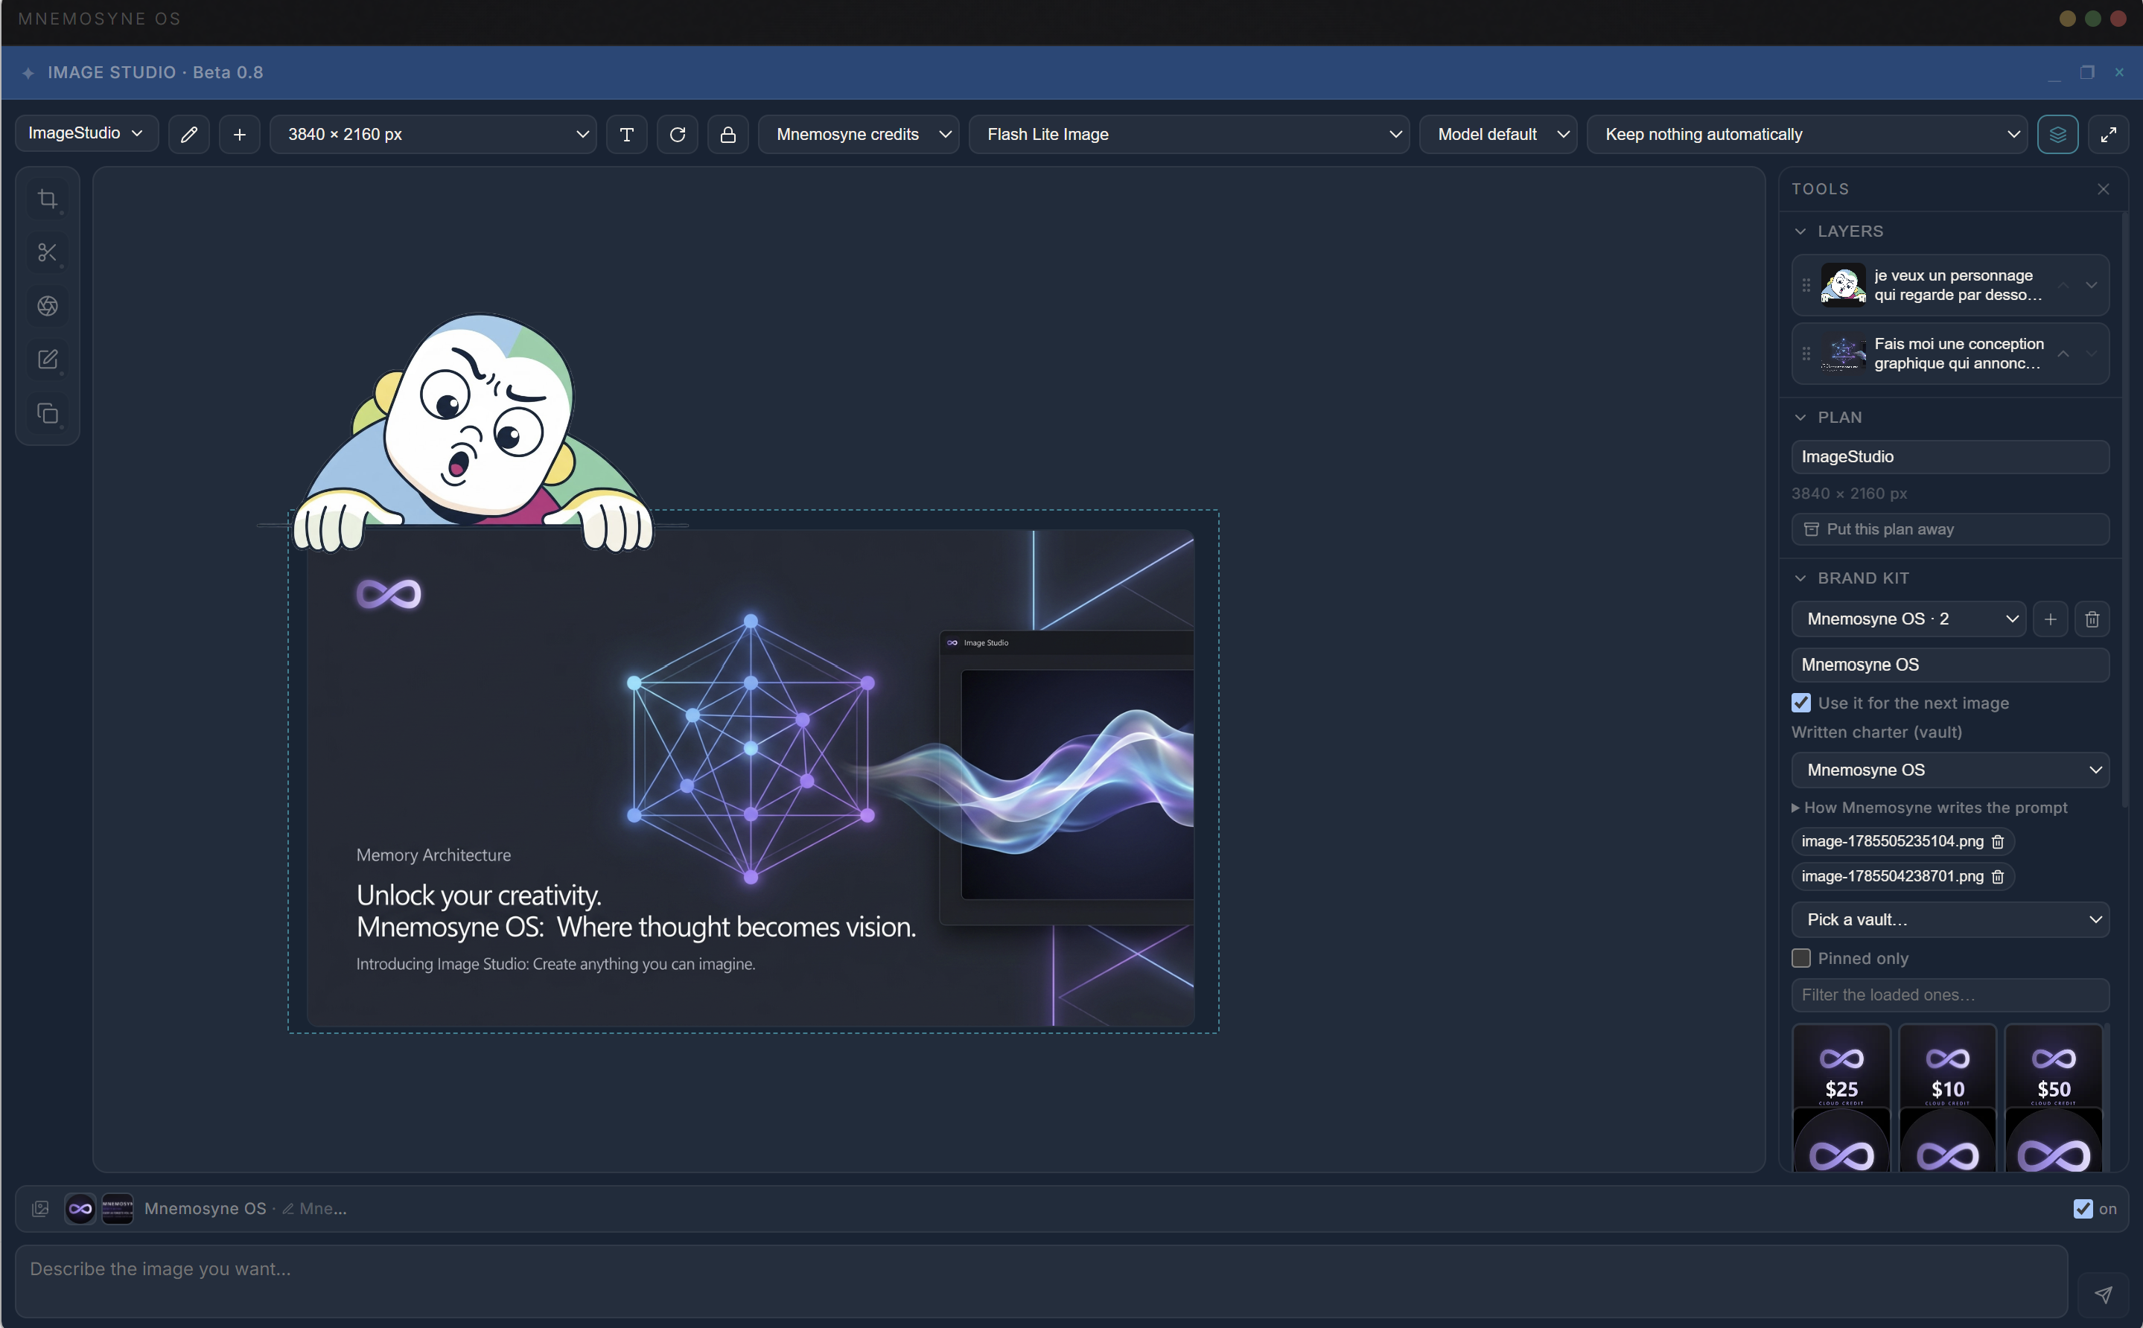2143x1328 pixels.
Task: Check the 'Pinned only' checkbox
Action: [x=1801, y=958]
